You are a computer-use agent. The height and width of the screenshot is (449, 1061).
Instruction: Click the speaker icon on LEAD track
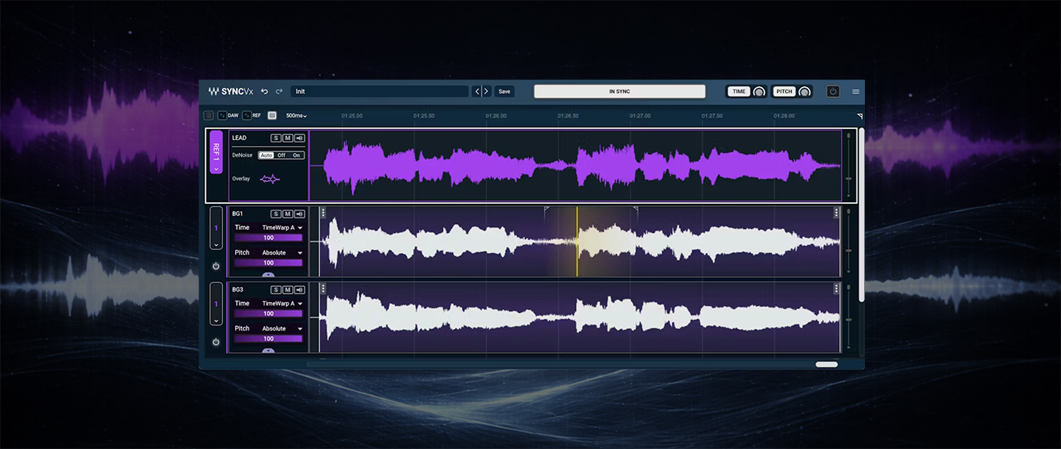tap(299, 138)
